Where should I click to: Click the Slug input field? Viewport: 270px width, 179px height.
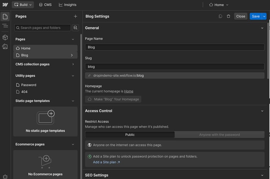[x=175, y=66]
